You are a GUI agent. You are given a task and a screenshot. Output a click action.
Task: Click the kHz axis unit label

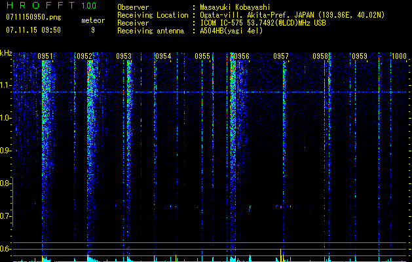click(x=6, y=53)
